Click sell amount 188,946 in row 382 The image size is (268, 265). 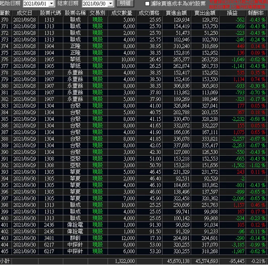coord(210,99)
